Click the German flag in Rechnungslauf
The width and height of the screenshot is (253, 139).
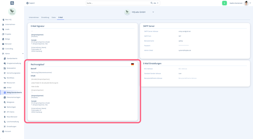click(x=133, y=64)
